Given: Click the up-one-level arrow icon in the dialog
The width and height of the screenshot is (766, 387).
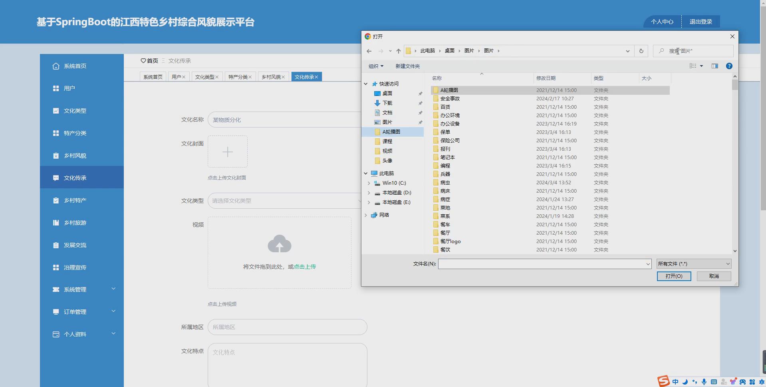Looking at the screenshot, I should [398, 51].
